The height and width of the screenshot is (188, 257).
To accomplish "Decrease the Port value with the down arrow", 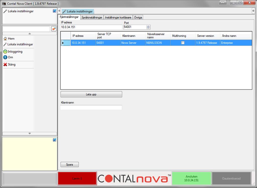I will tap(148, 28).
